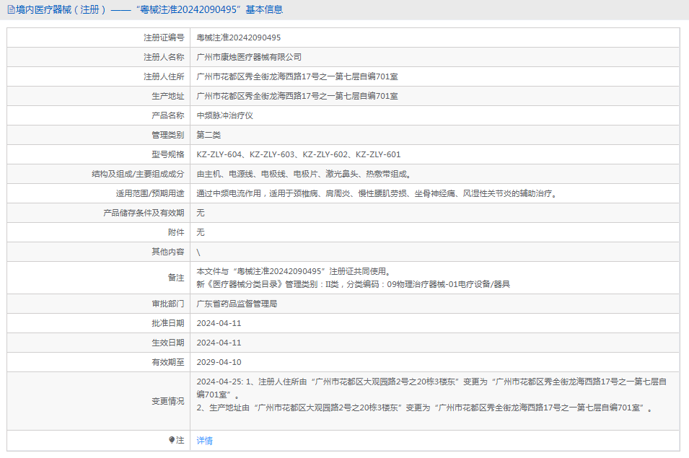Click change record line 2、生产地址由
Image resolution: width=689 pixels, height=458 pixels.
point(424,408)
